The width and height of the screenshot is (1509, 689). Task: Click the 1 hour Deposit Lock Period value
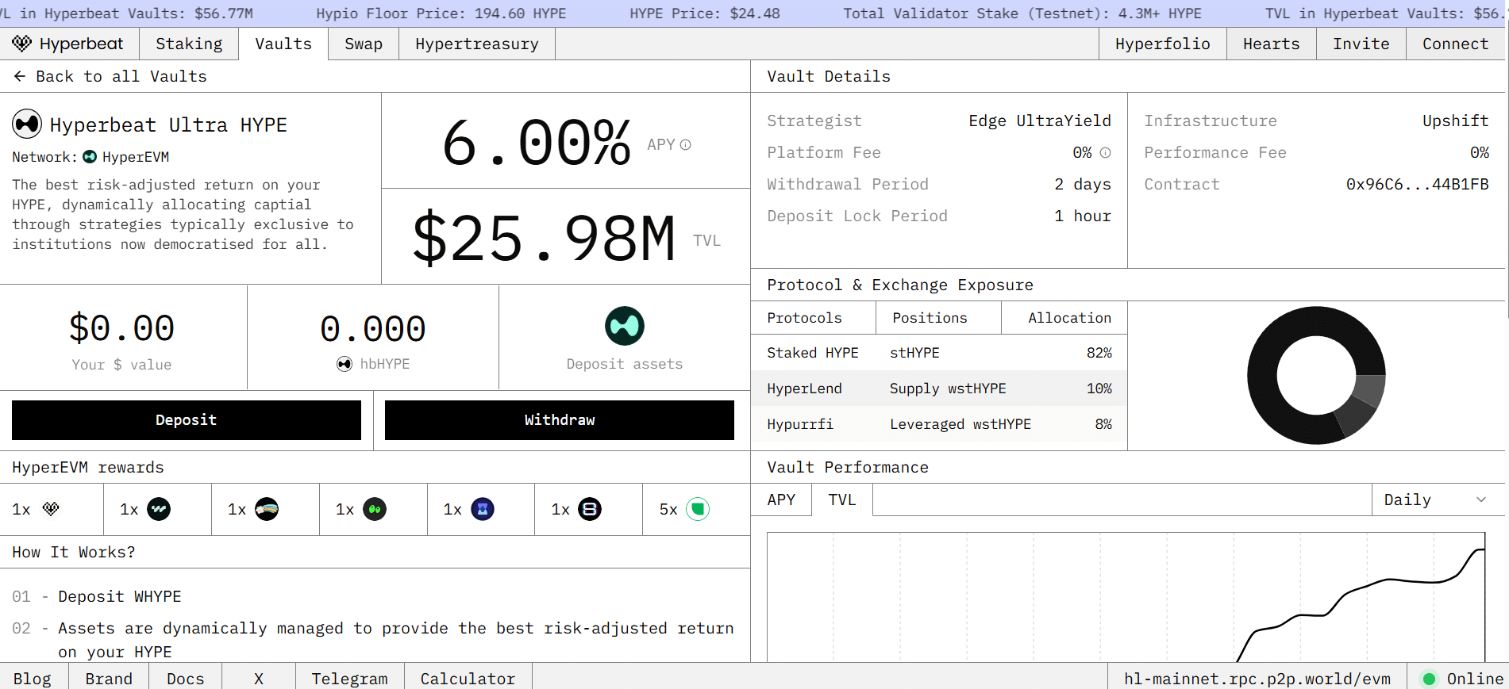pos(1083,216)
